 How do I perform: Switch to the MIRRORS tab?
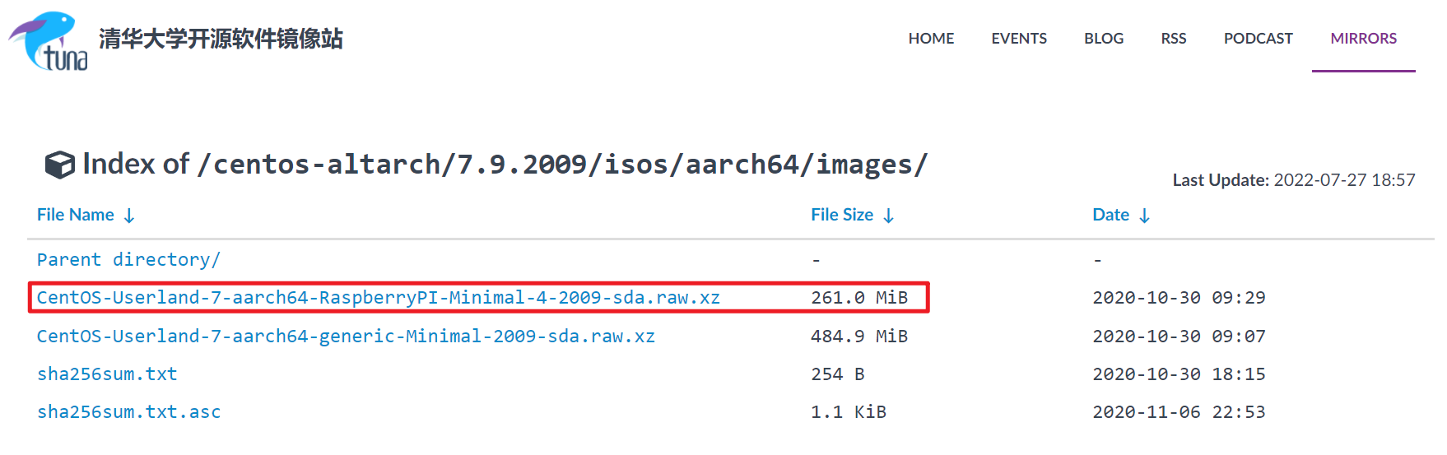[1363, 39]
